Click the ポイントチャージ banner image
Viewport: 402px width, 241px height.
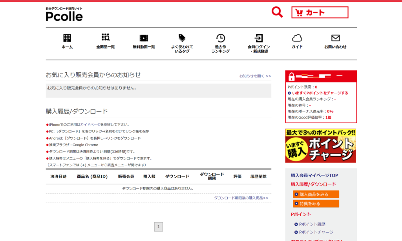pos(320,145)
